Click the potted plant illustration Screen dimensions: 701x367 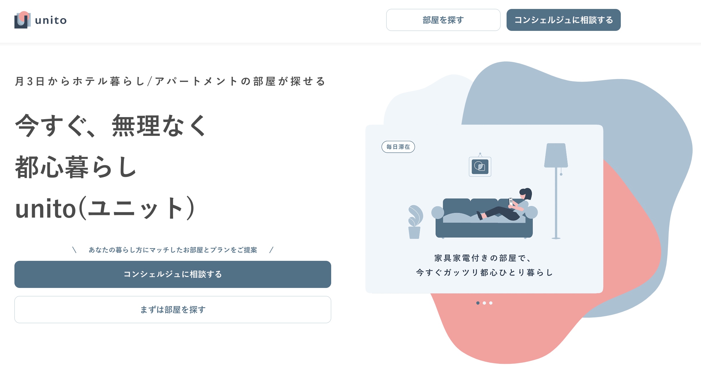(415, 222)
